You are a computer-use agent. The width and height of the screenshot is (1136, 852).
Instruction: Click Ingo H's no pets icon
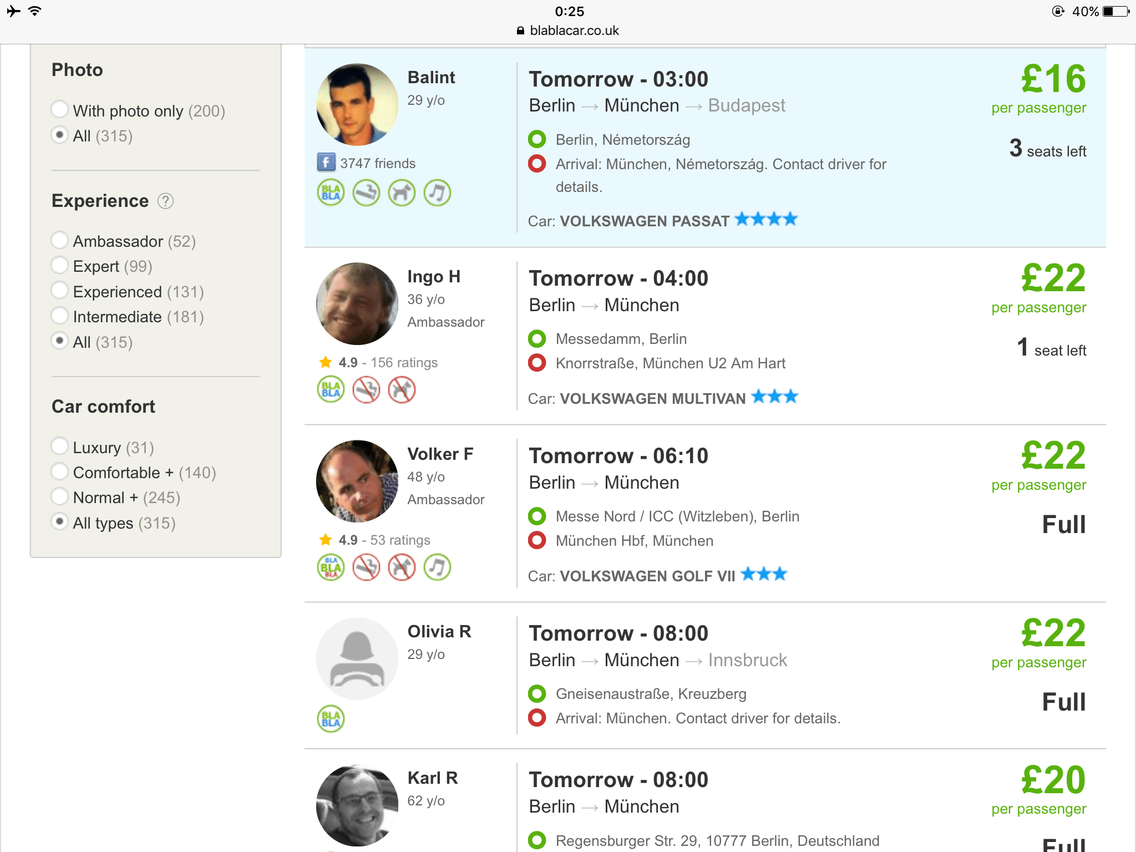click(x=402, y=389)
